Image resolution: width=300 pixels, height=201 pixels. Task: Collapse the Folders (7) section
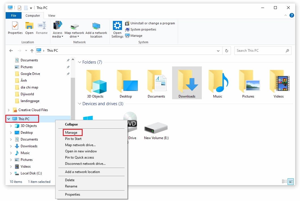pos(80,62)
